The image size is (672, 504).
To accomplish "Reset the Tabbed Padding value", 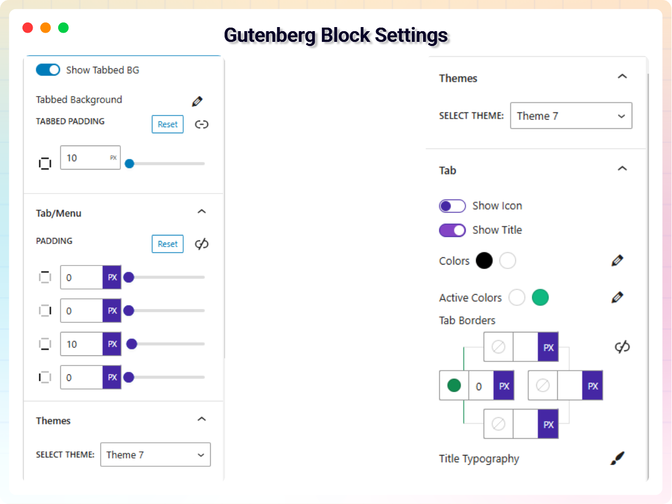I will [x=167, y=124].
